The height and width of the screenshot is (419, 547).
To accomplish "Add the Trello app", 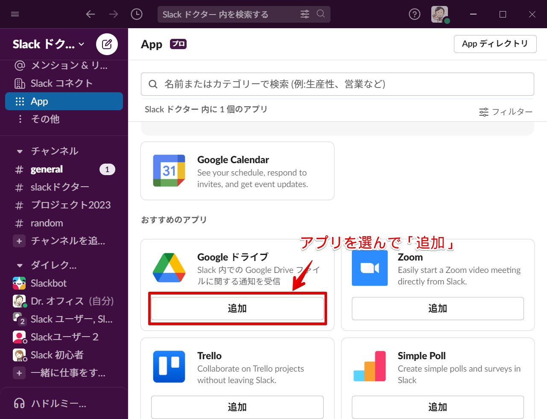I will (237, 407).
